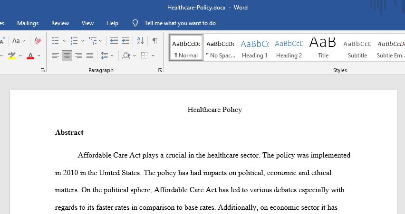Align text to the left
The image size is (405, 214).
coord(56,56)
